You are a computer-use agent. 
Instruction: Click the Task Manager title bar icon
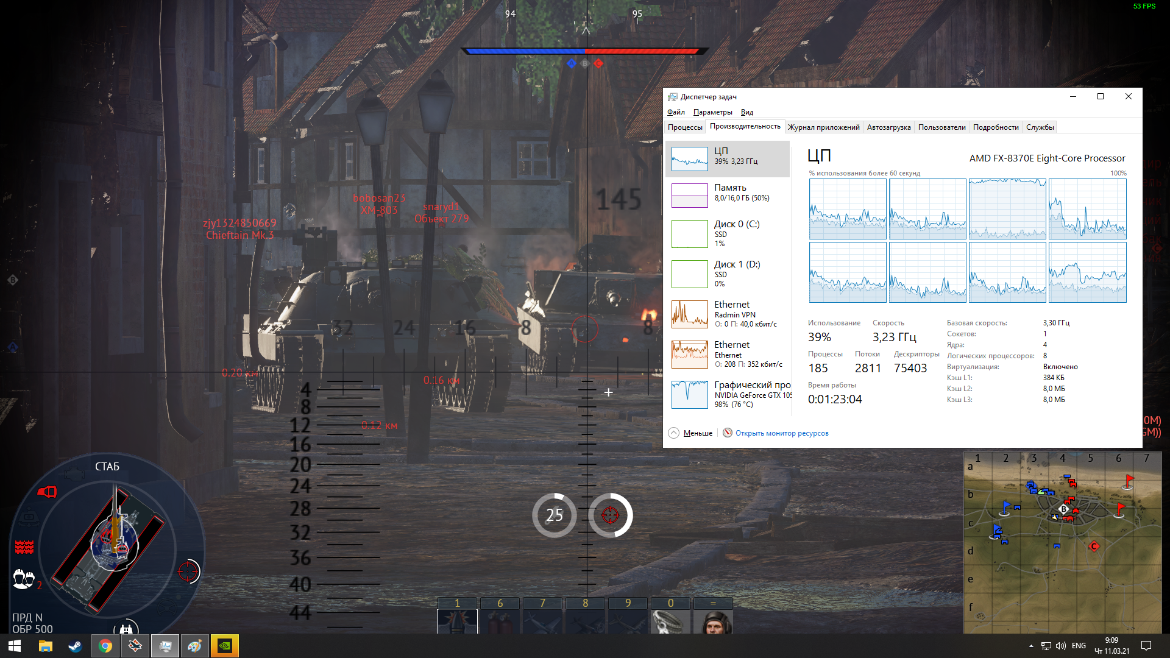click(673, 97)
